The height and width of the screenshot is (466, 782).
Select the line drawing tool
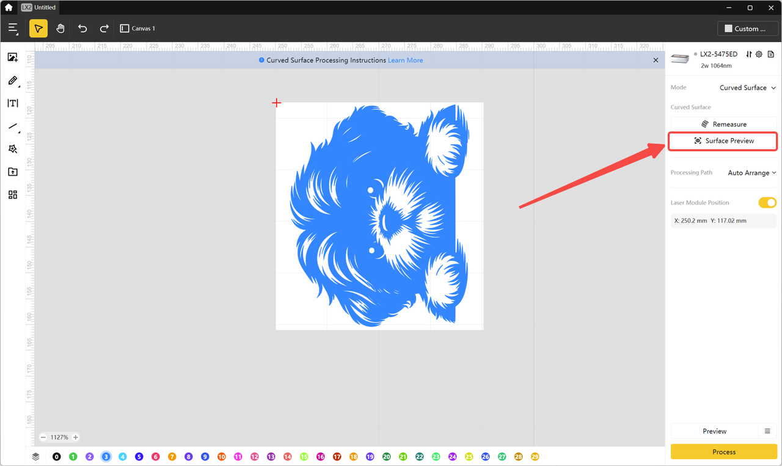pyautogui.click(x=12, y=126)
